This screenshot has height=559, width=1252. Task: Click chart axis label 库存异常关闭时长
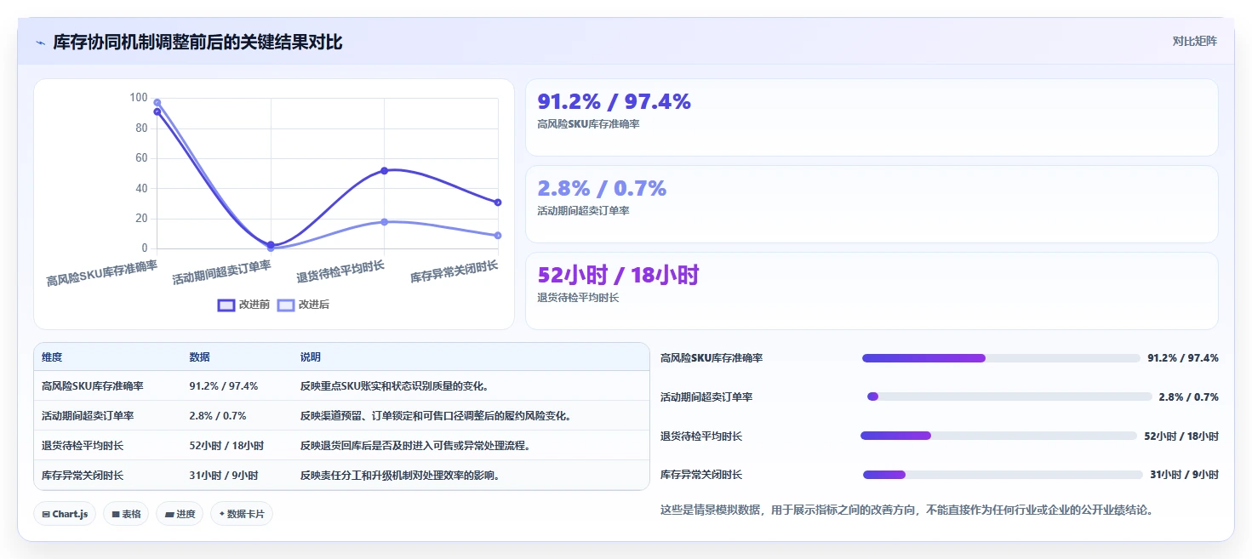tap(454, 271)
